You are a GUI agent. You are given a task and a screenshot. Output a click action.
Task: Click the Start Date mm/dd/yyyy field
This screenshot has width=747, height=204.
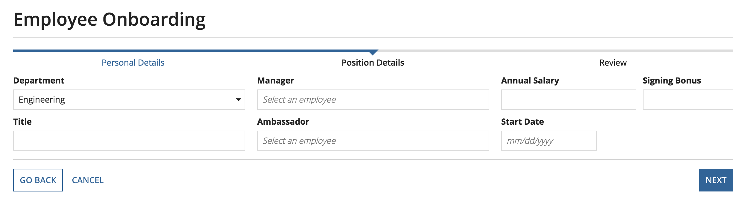coord(548,141)
